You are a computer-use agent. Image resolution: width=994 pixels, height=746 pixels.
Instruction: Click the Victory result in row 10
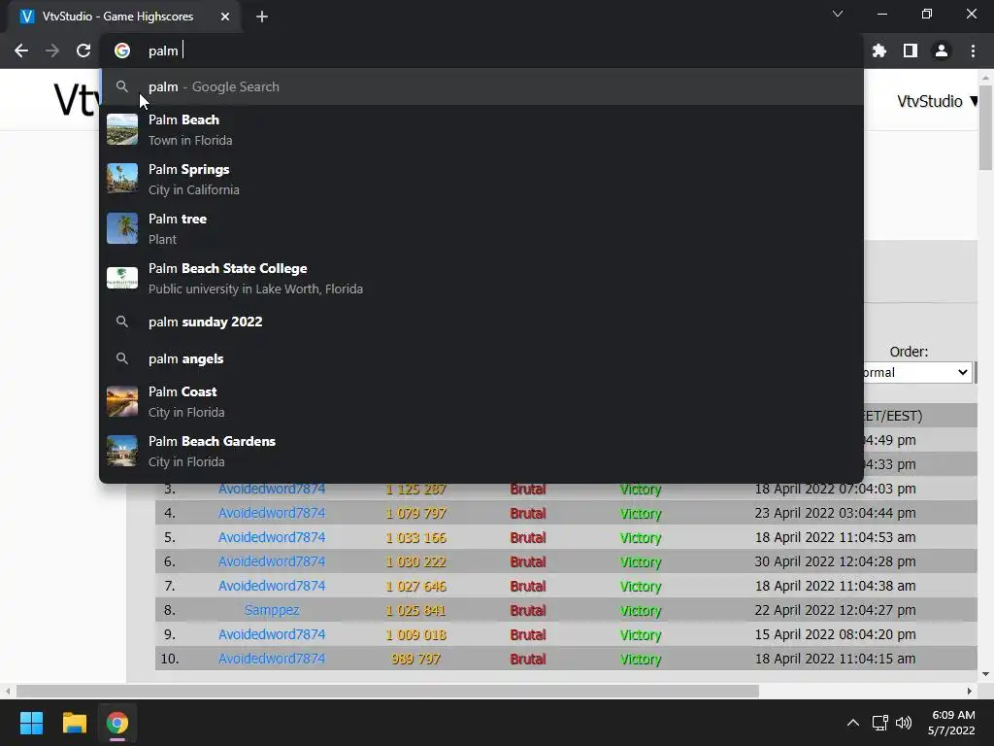[x=641, y=660]
